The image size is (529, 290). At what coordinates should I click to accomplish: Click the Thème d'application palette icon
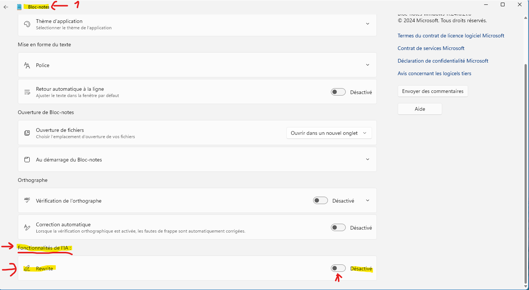27,24
